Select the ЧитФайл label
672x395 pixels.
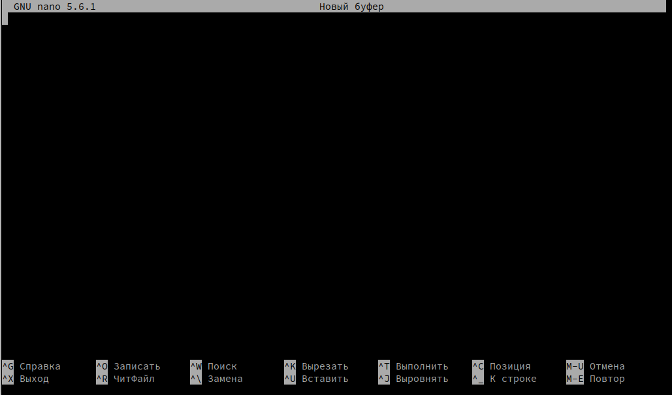(134, 379)
